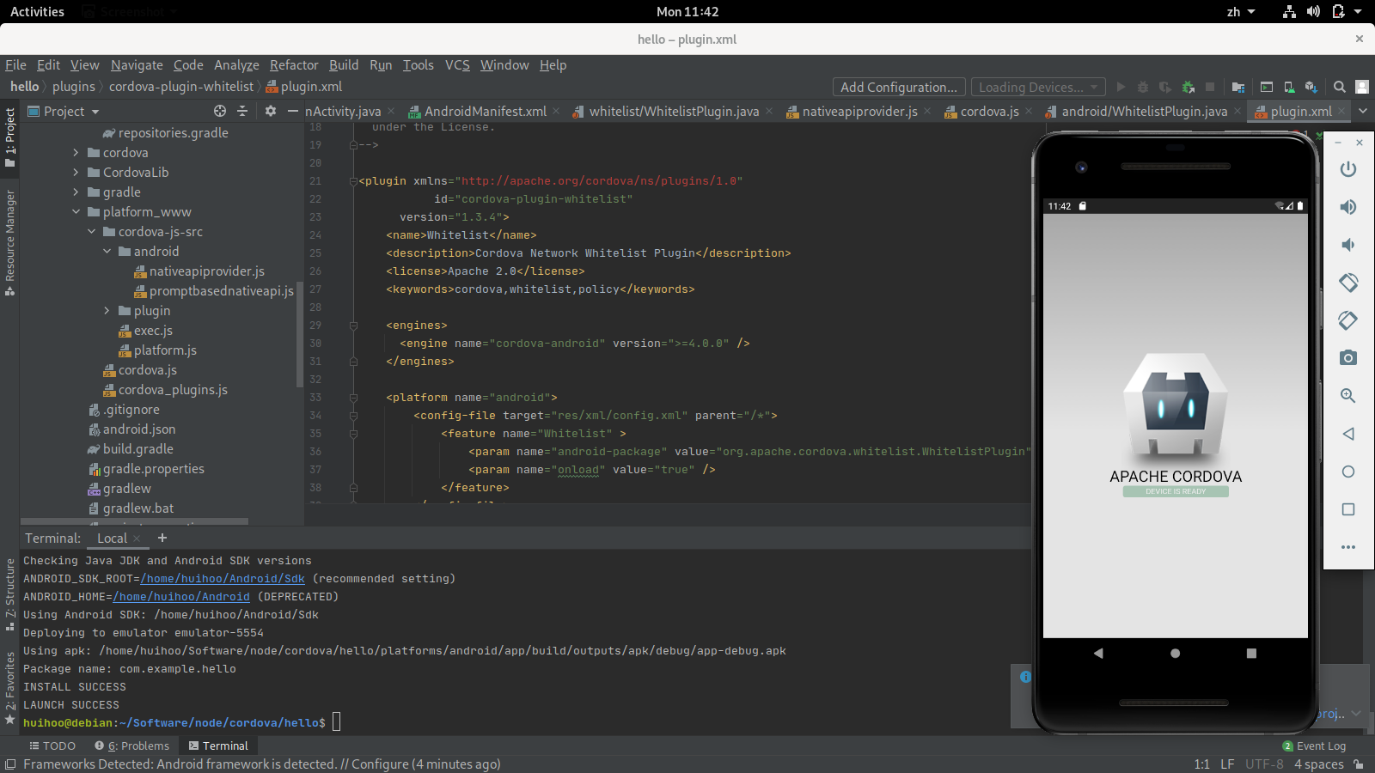The height and width of the screenshot is (773, 1375).
Task: Open the Loading Devices dropdown
Action: click(1038, 87)
